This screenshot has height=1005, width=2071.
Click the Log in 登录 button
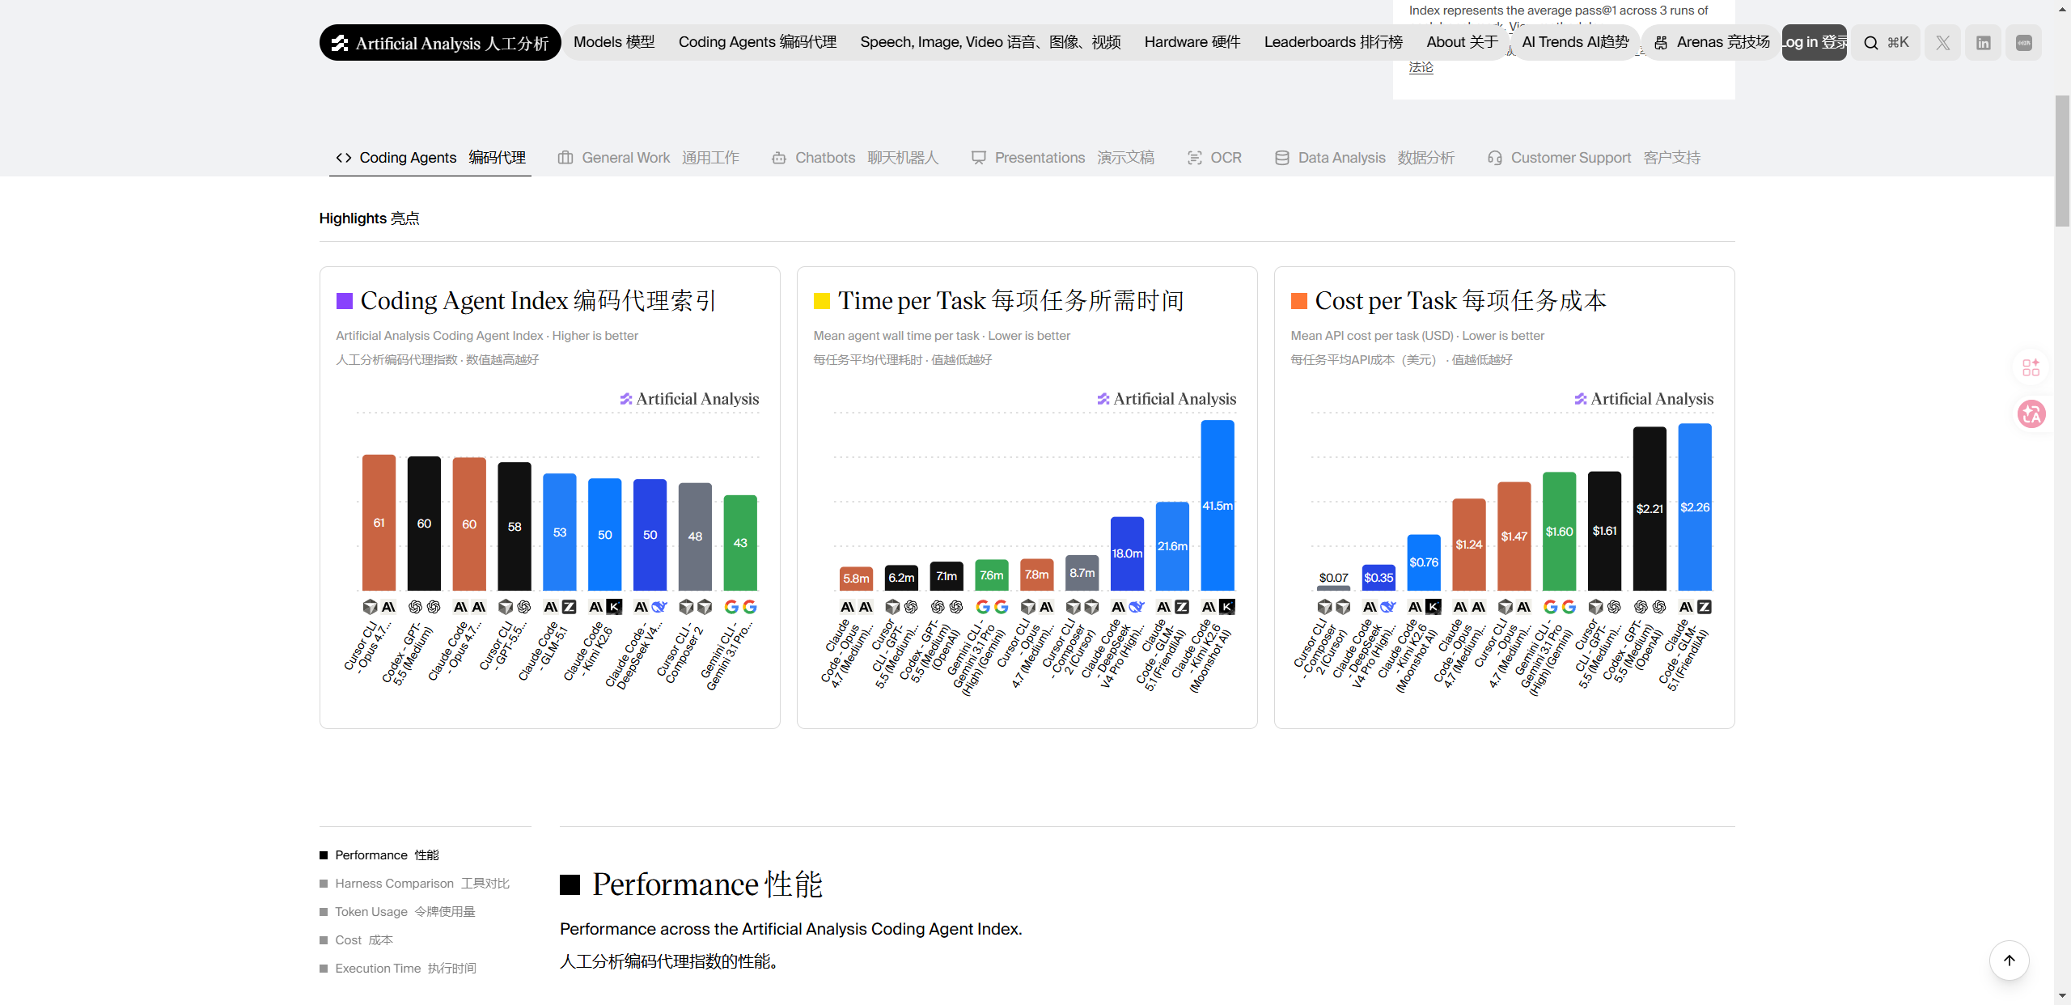[x=1815, y=43]
